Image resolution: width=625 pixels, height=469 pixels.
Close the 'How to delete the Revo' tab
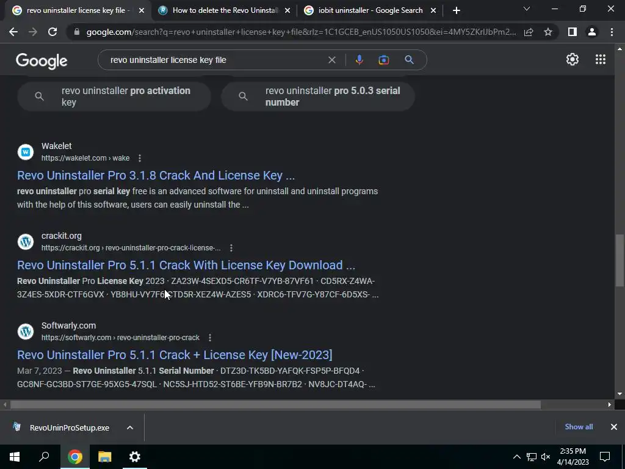(x=287, y=11)
